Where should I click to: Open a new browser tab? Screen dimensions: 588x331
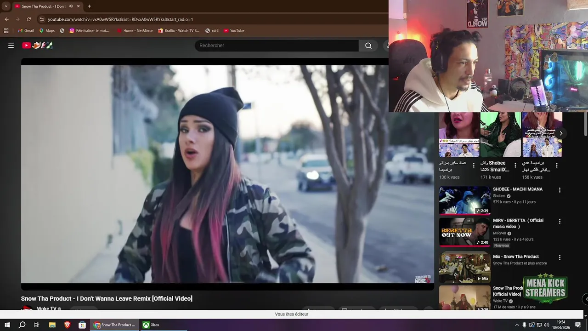(89, 6)
